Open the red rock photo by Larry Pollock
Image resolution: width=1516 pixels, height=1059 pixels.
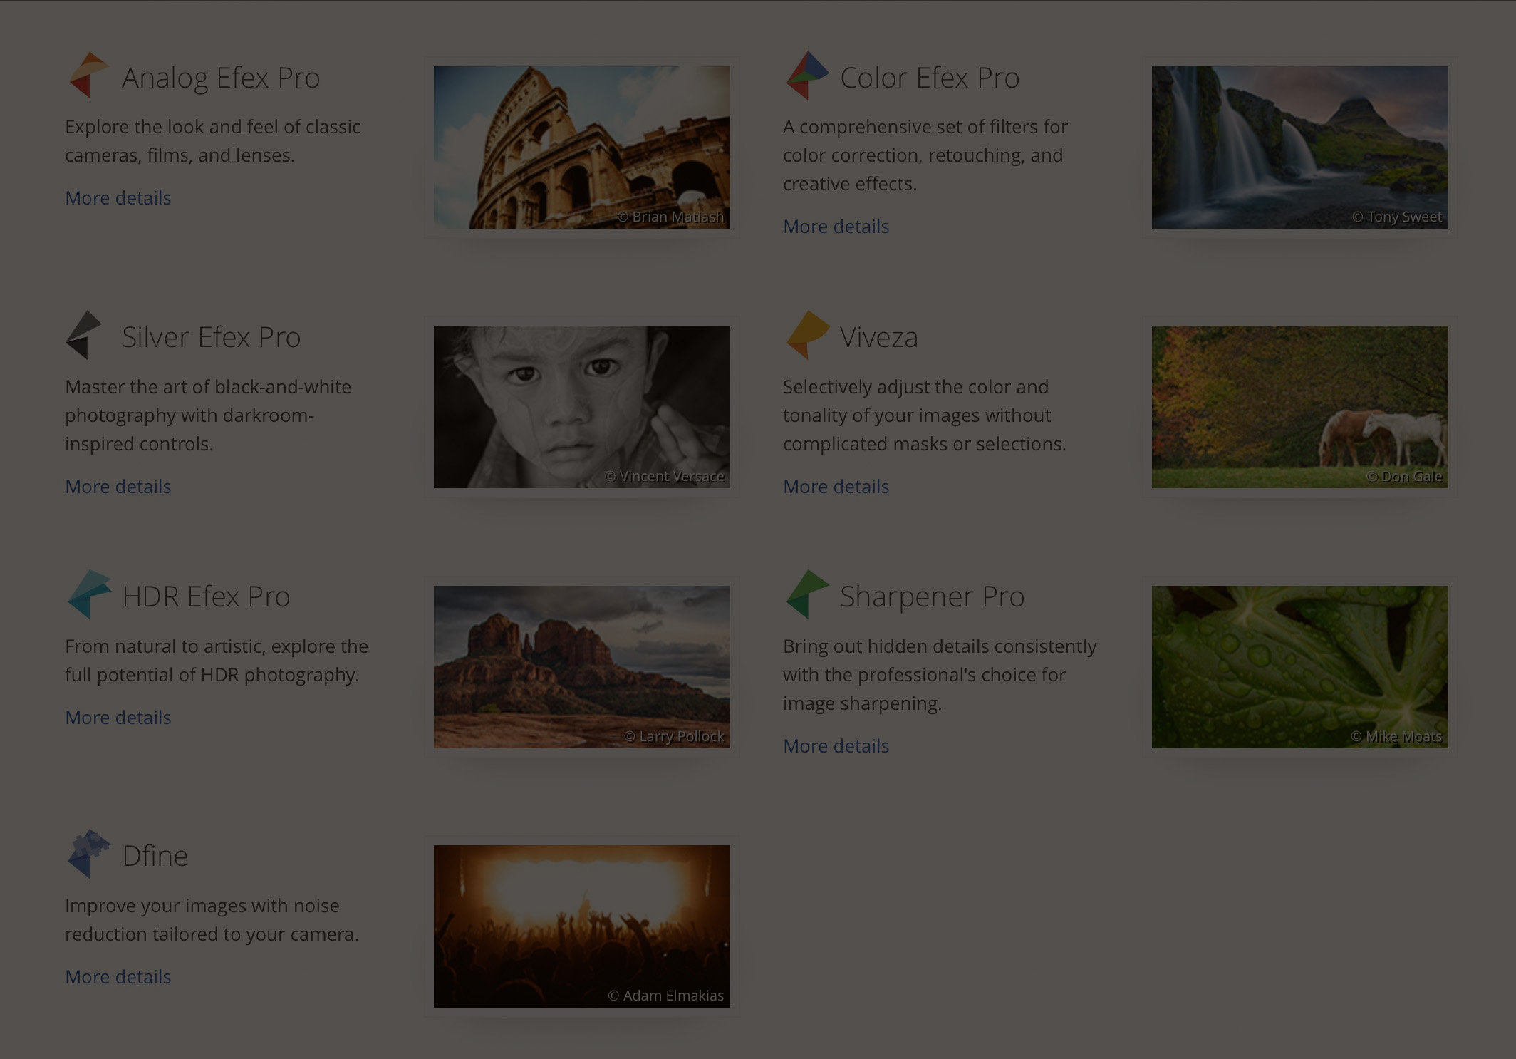click(x=582, y=667)
